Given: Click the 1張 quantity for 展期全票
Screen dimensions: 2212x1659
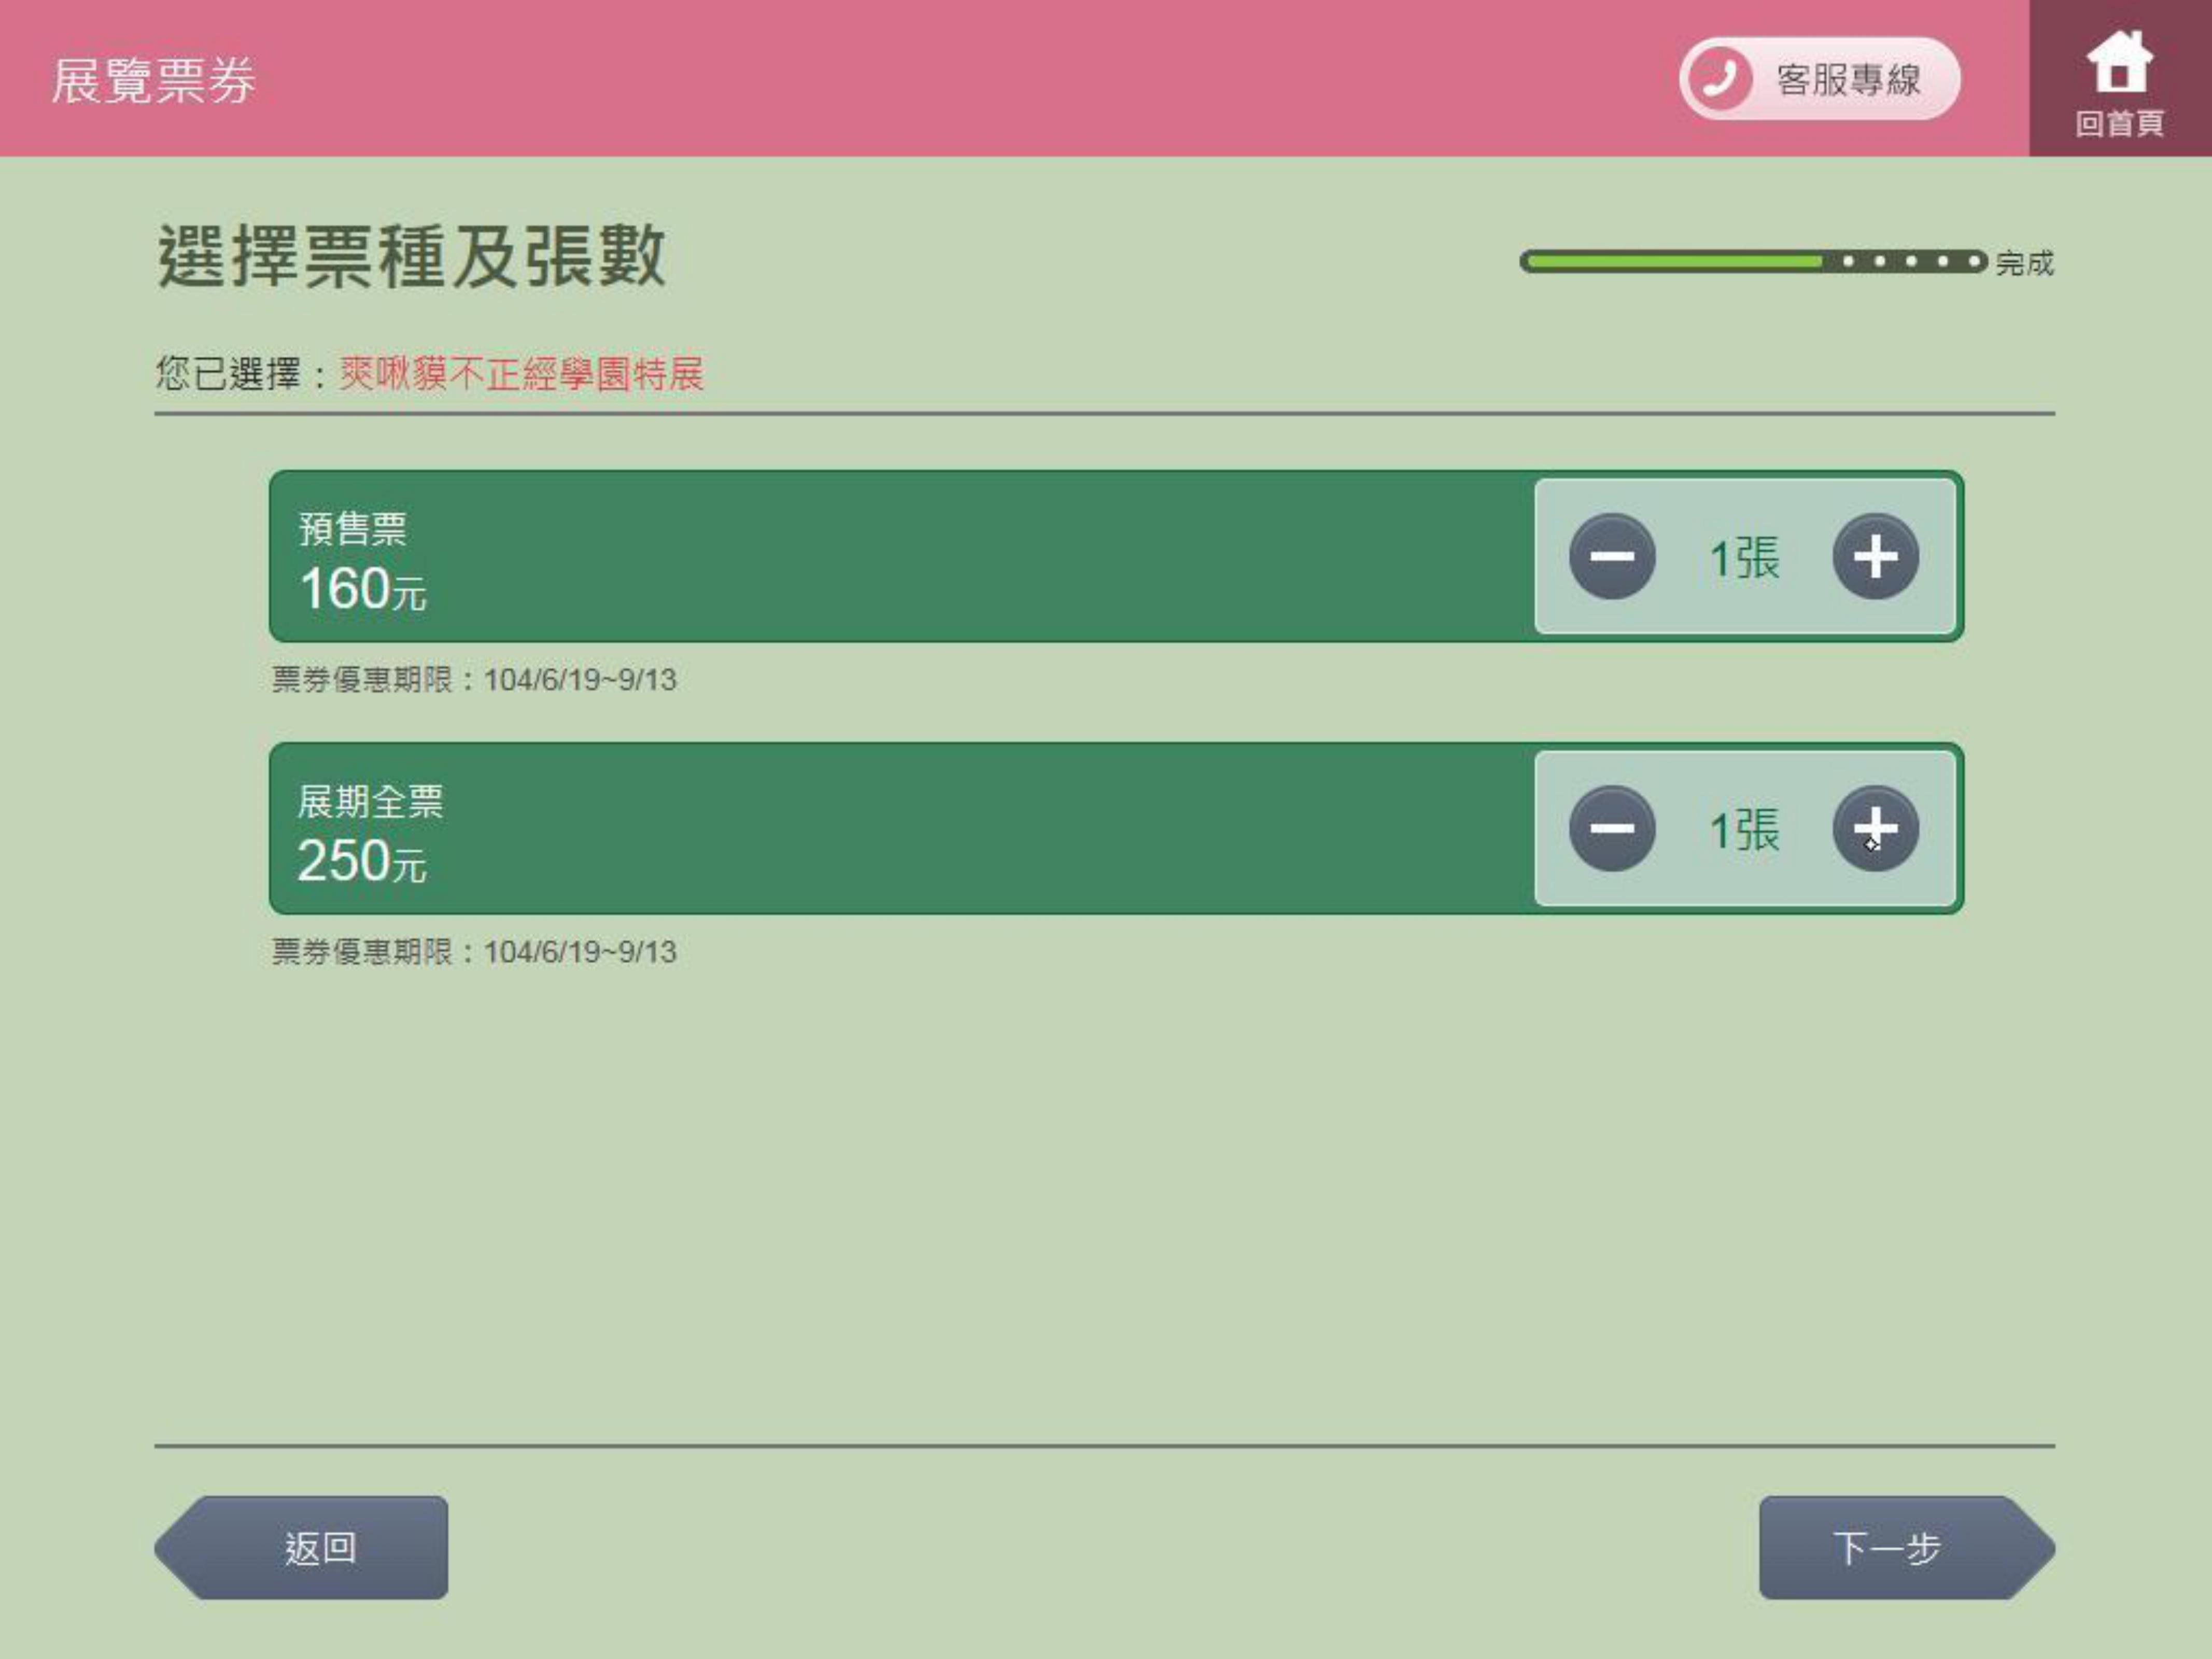Looking at the screenshot, I should (x=1744, y=829).
